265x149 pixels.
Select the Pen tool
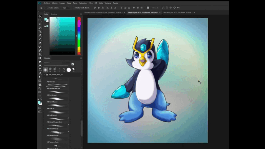[40, 73]
